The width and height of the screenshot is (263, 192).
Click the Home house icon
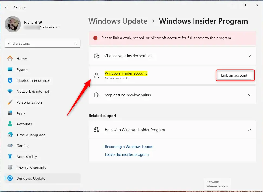[x=10, y=59]
